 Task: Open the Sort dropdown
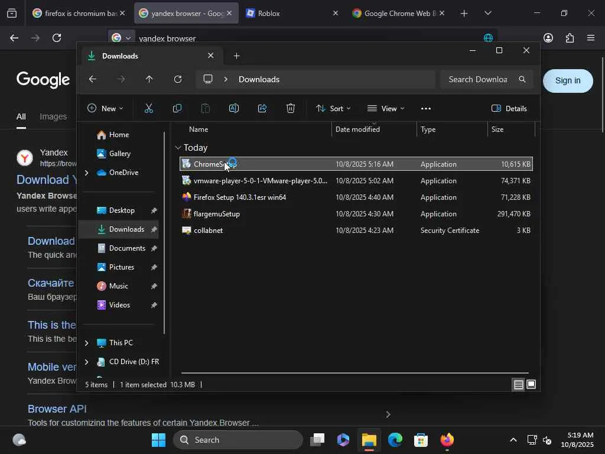pos(333,109)
